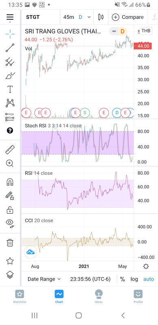Click the trash remove drawings icon
Viewport: 158px width, 325px height.
10,243
